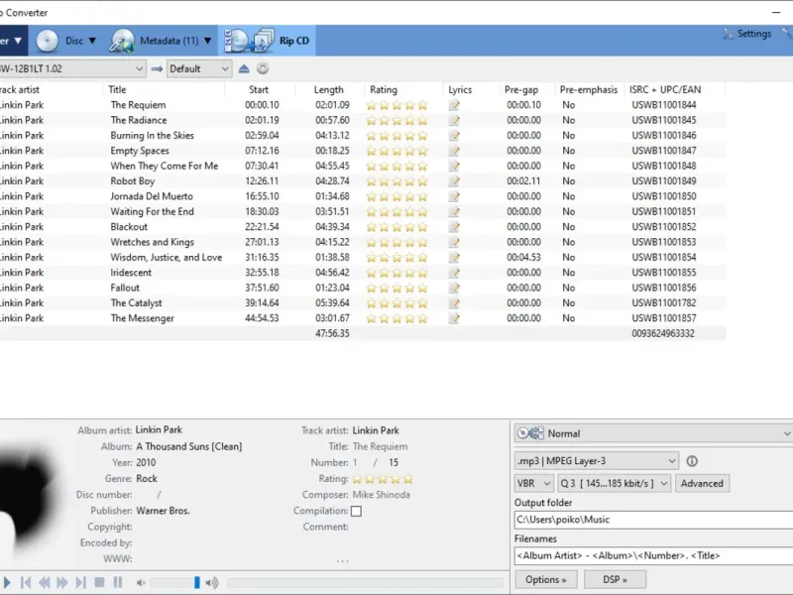Click the Rip CD toolbar button
793x595 pixels.
pyautogui.click(x=267, y=41)
